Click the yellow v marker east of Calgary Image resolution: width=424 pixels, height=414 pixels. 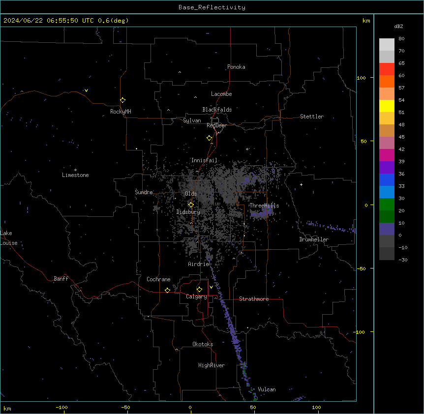pyautogui.click(x=211, y=287)
